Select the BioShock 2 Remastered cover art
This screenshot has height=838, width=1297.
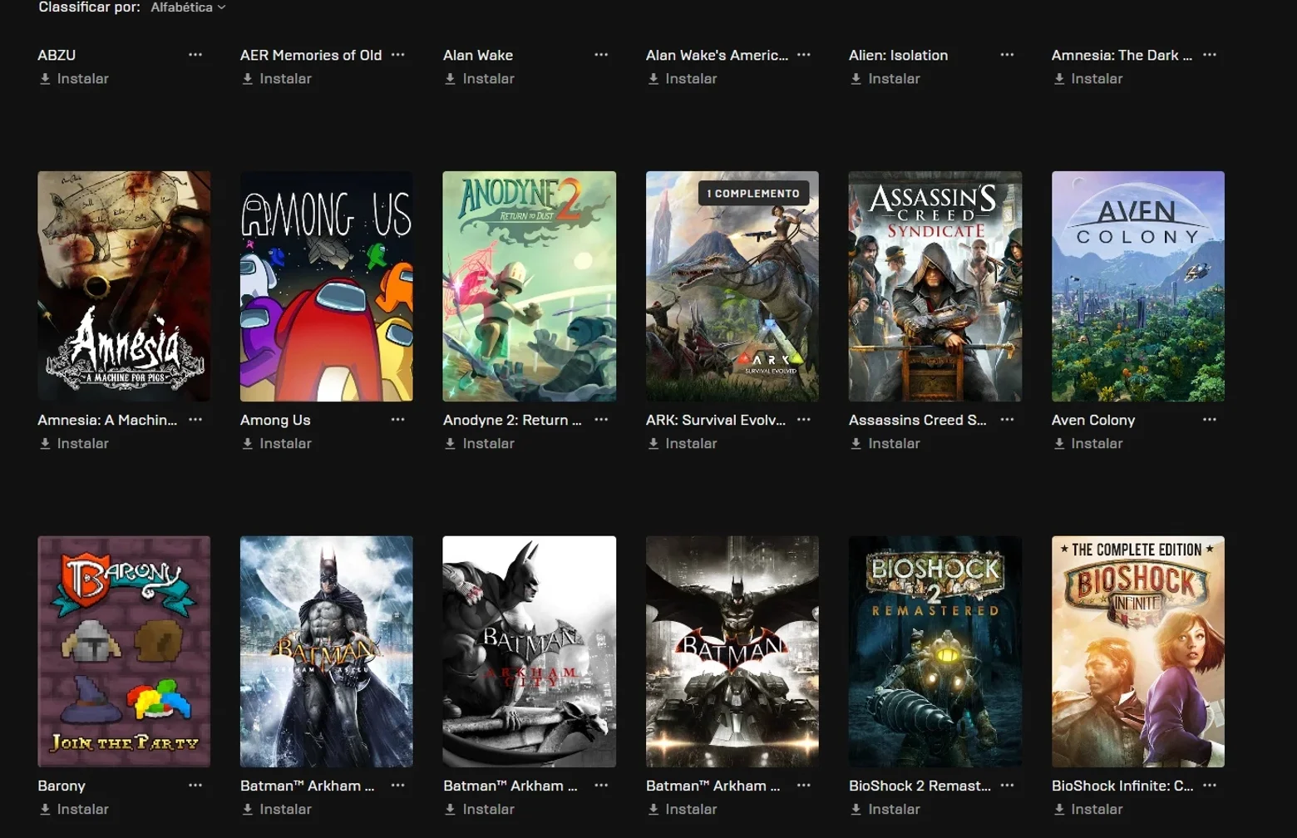pos(935,652)
